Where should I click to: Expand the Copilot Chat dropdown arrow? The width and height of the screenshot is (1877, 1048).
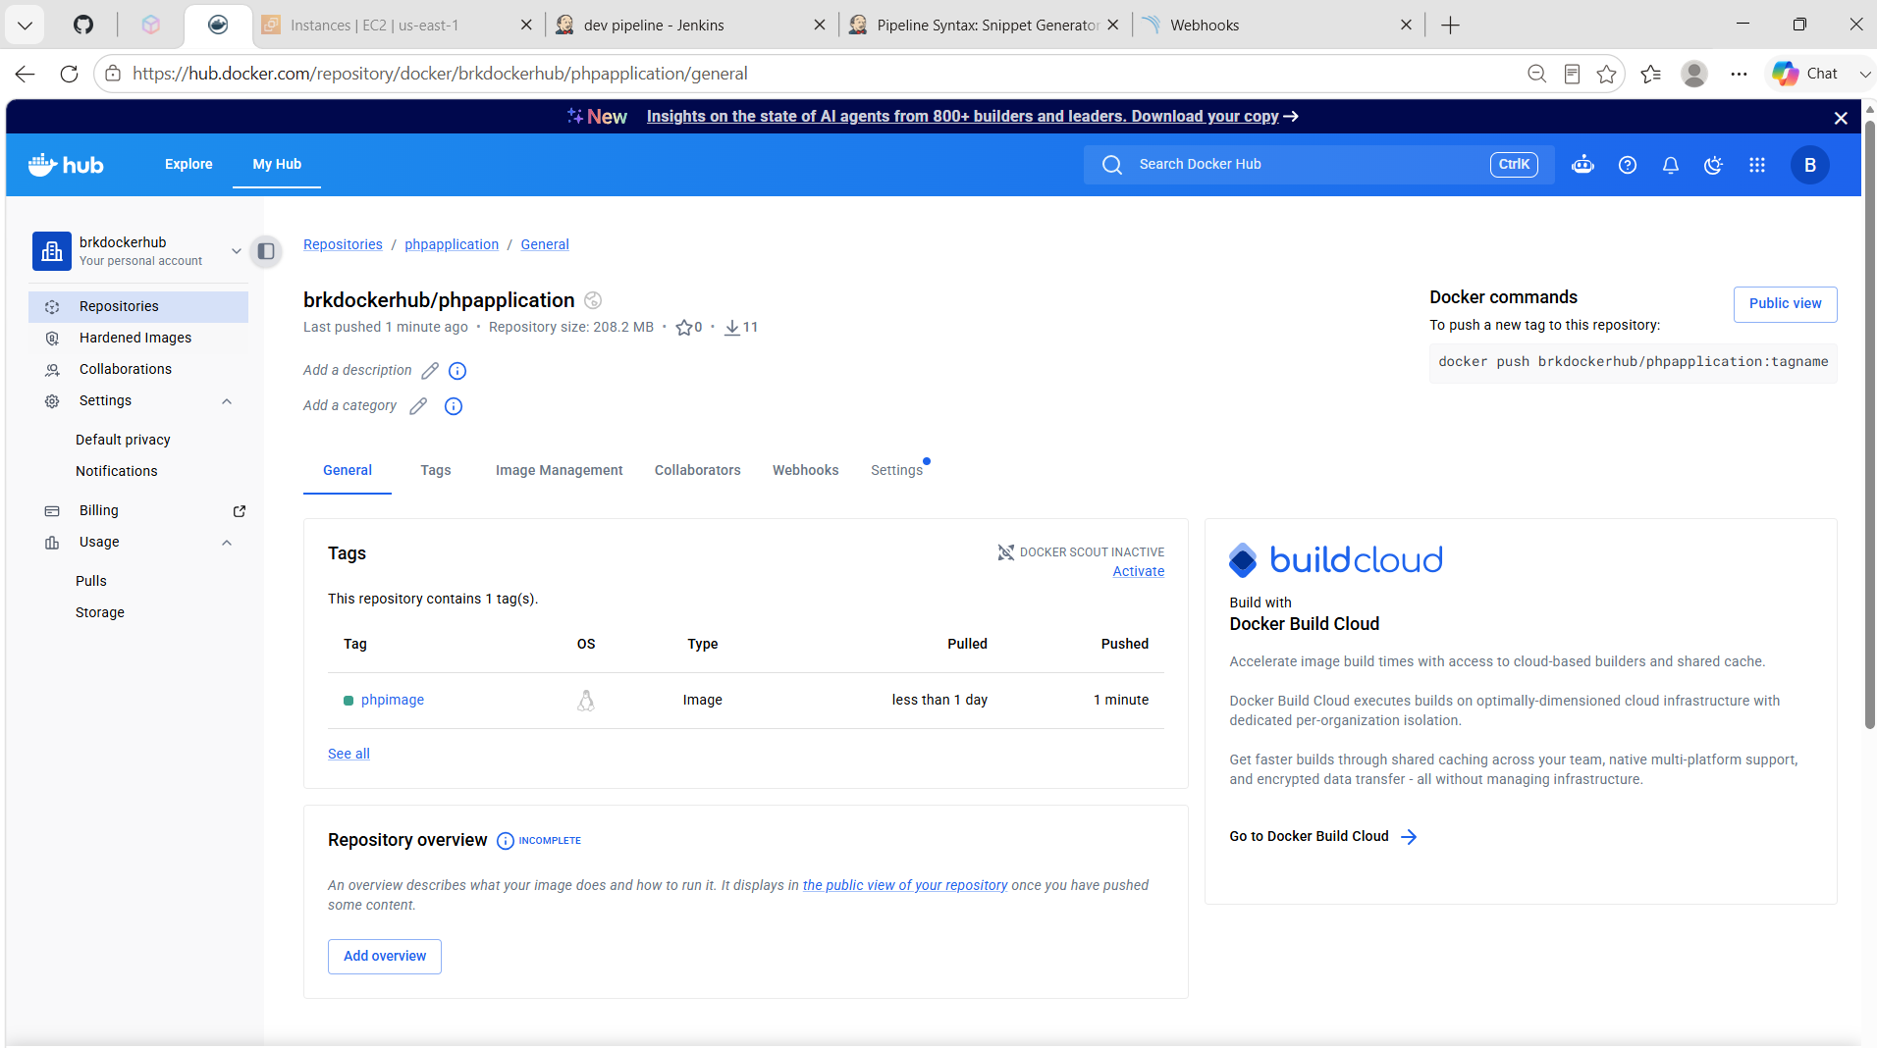point(1863,74)
